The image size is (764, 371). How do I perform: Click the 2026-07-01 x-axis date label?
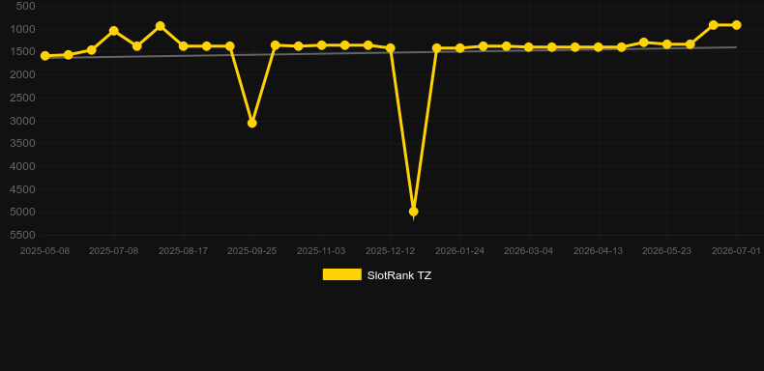tap(736, 251)
